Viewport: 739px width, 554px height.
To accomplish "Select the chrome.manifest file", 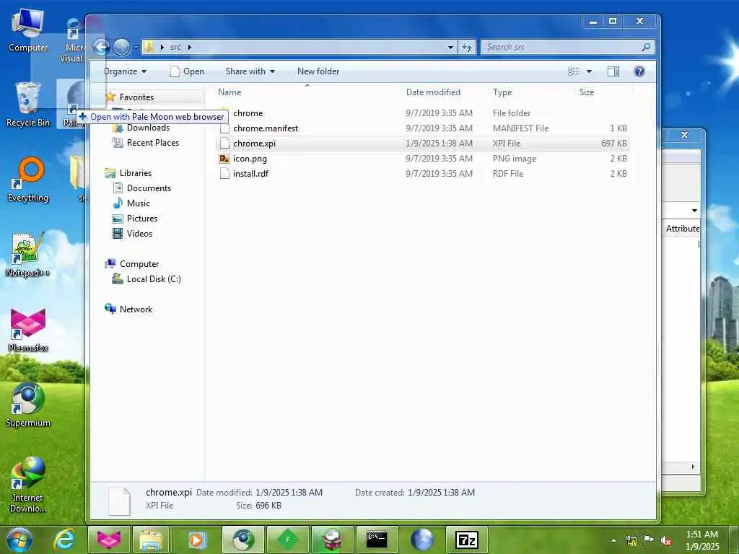I will pyautogui.click(x=423, y=128).
